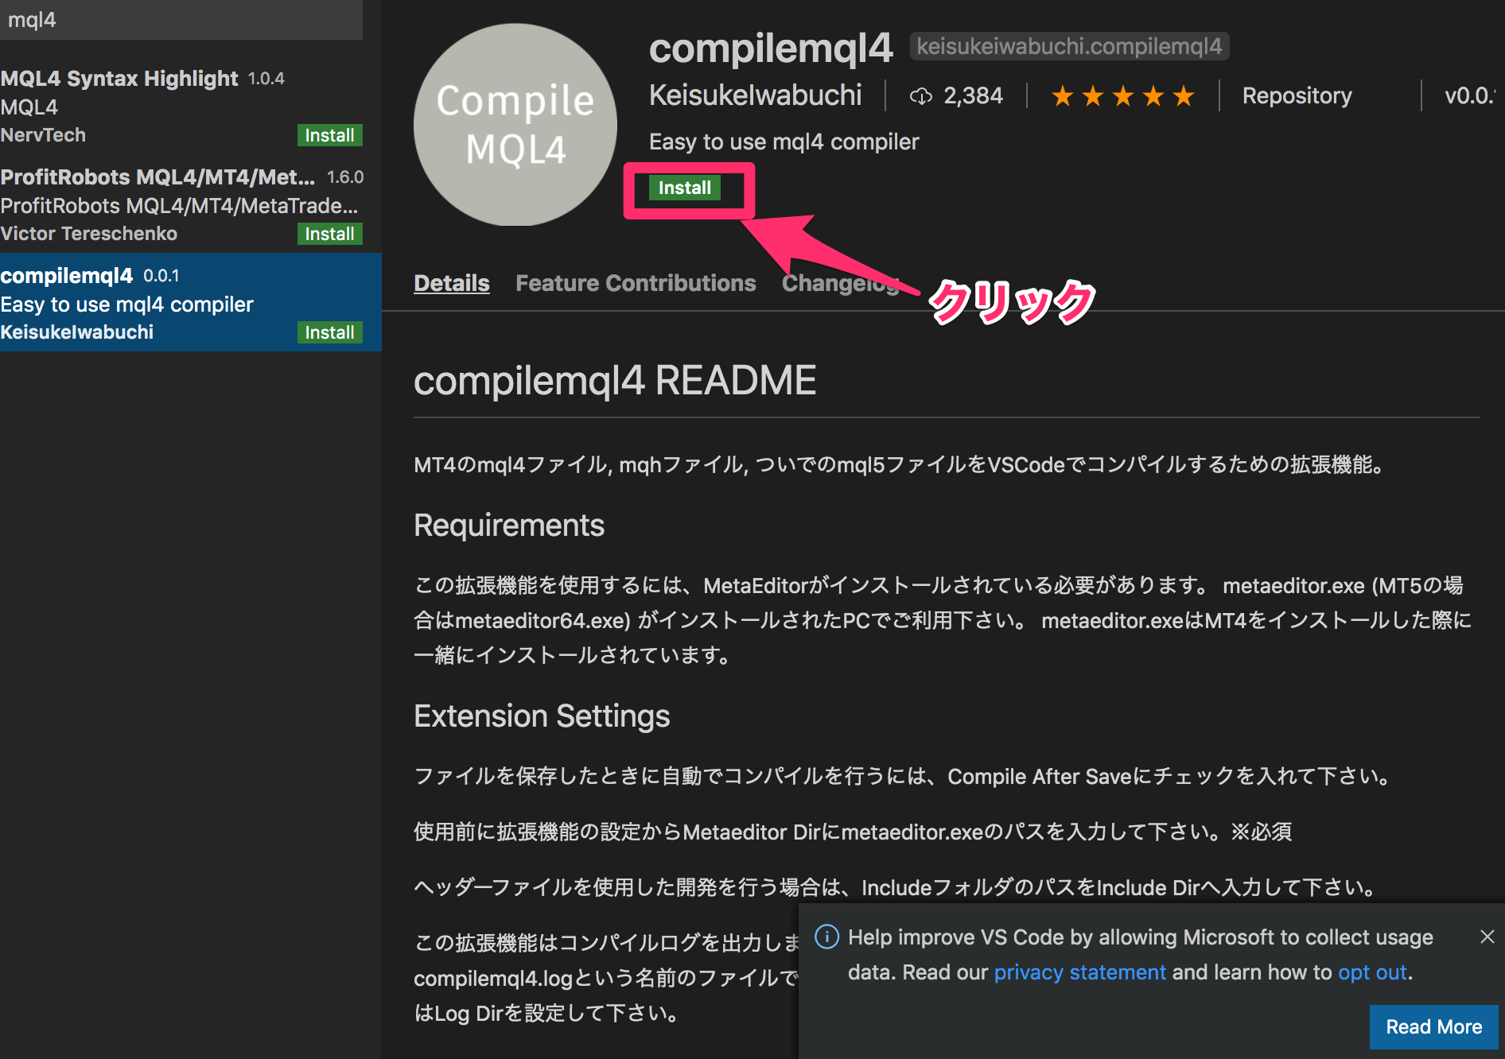
Task: Install the ProfitRobots MQL4/MT4 extension
Action: (329, 233)
